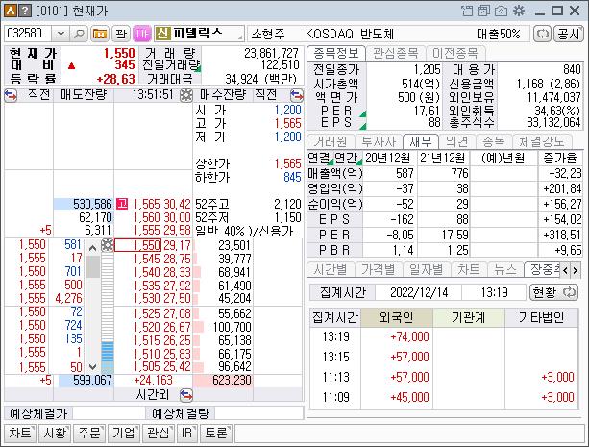
Task: Click the swap-arrows icon left of 직전 매도잔량
Action: (11, 95)
